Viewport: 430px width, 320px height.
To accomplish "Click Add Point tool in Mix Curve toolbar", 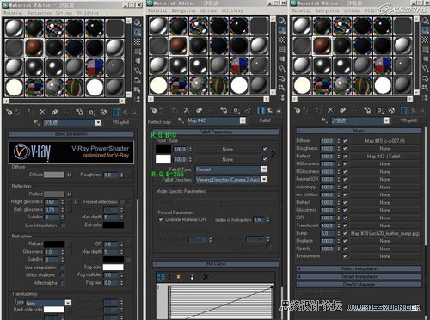I will click(179, 277).
